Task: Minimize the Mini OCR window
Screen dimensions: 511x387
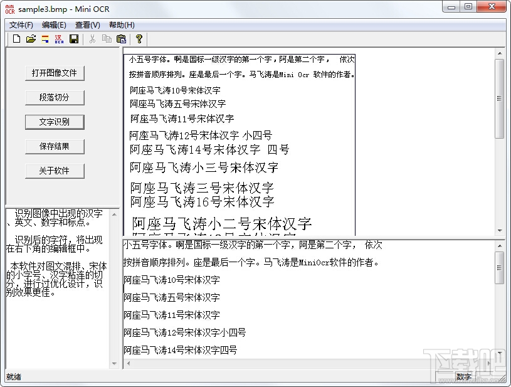Action: point(451,7)
